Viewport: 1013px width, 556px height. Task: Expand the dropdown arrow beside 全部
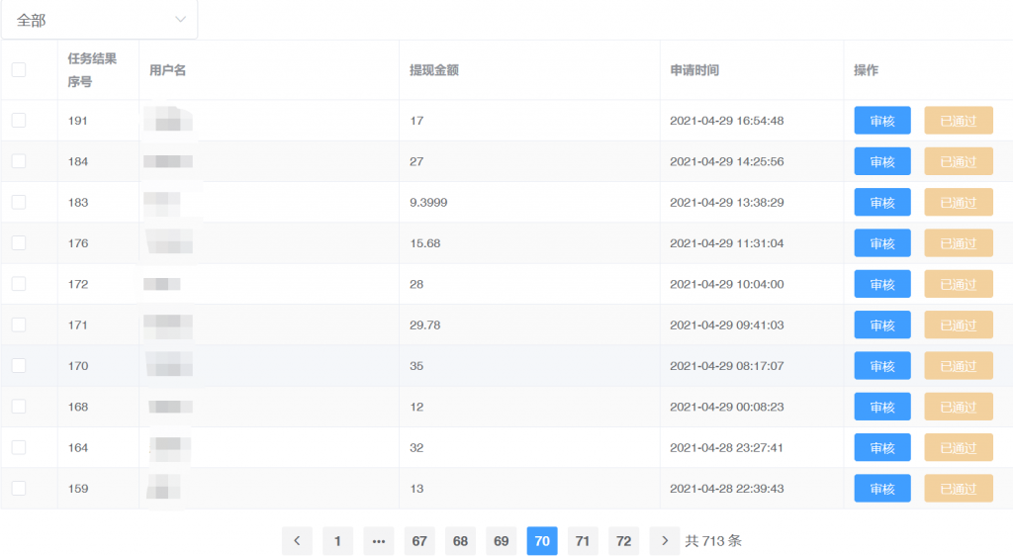180,20
